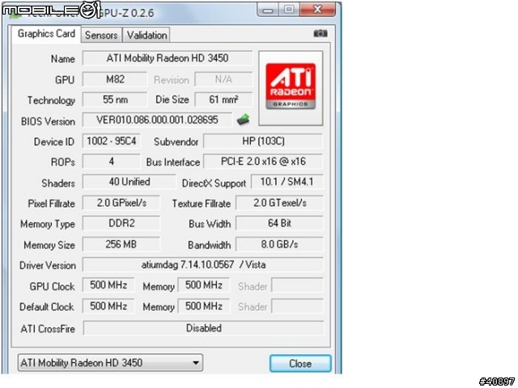Click the Device ID field 1002 - 95C4
The height and width of the screenshot is (388, 518).
[x=112, y=141]
